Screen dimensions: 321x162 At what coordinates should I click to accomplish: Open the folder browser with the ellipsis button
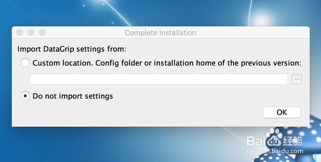297,79
